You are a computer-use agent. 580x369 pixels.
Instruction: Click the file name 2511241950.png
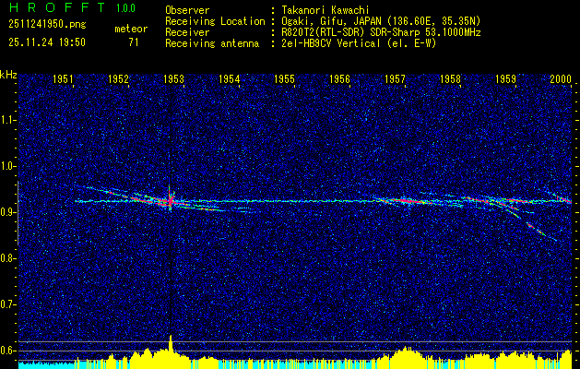tap(47, 25)
